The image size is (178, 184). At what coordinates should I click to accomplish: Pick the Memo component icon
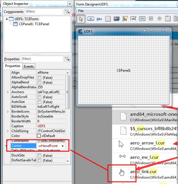(125, 19)
